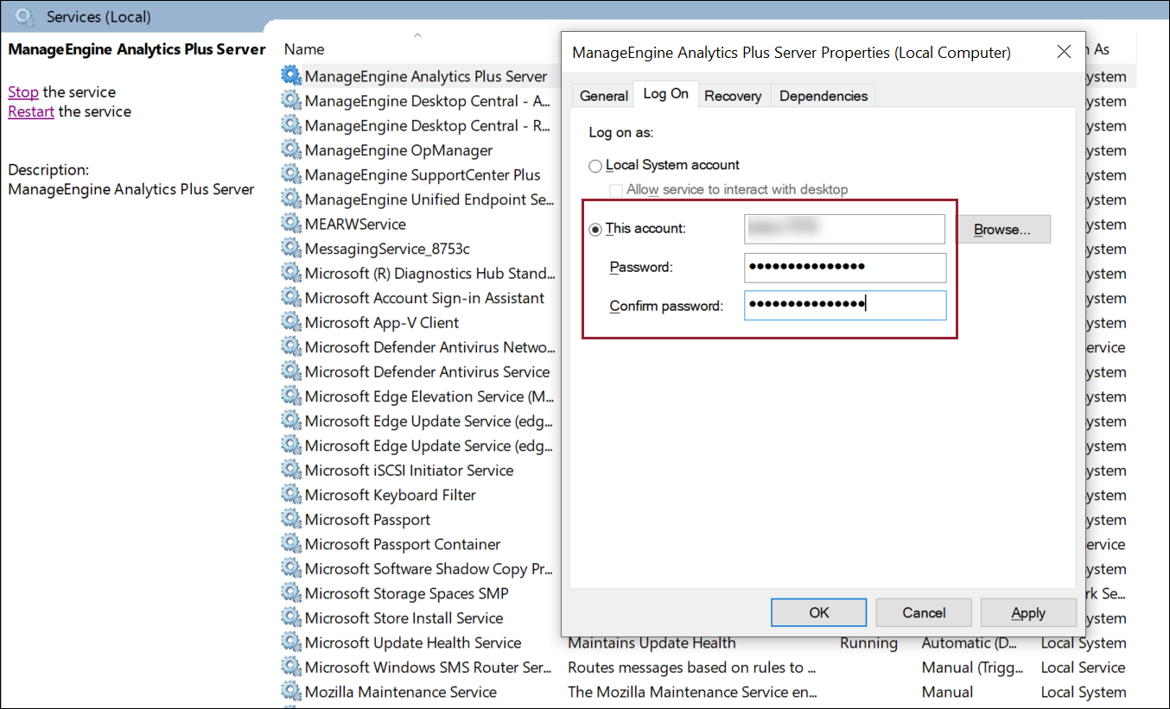The image size is (1170, 709).
Task: Click the Apply button
Action: pos(1028,613)
